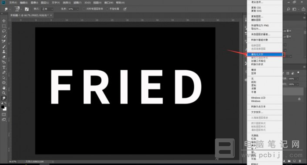Screen dimensions: 307x165
Task: Open the workspace switcher icon
Action: point(294,9)
